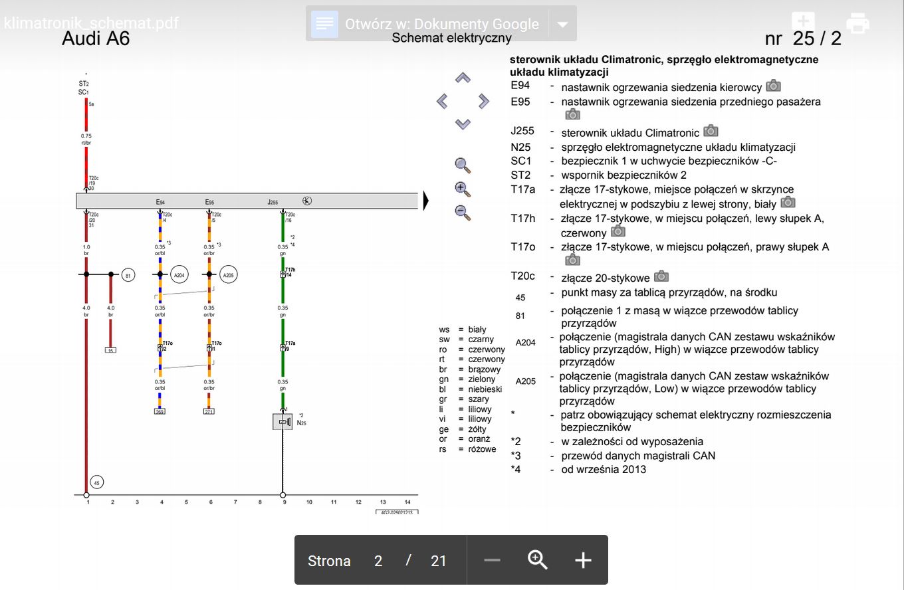
Task: Click total pages value '21'
Action: pyautogui.click(x=438, y=561)
